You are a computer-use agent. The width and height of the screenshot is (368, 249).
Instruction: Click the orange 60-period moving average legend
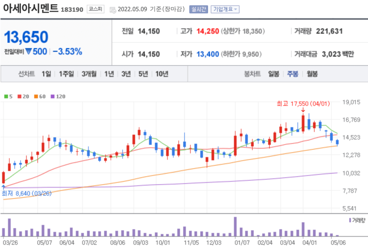pos(40,96)
